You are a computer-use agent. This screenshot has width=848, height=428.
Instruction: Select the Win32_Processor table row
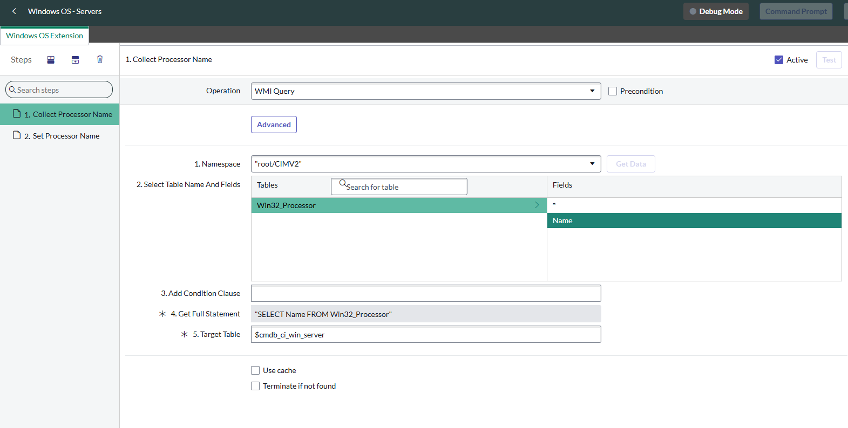click(x=399, y=205)
